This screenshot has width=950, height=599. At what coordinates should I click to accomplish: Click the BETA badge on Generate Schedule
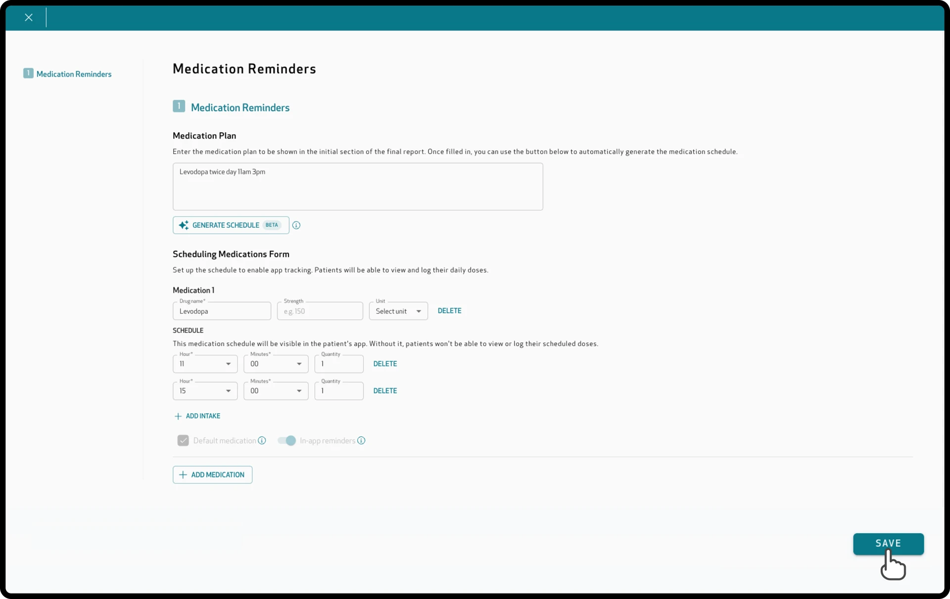point(272,225)
